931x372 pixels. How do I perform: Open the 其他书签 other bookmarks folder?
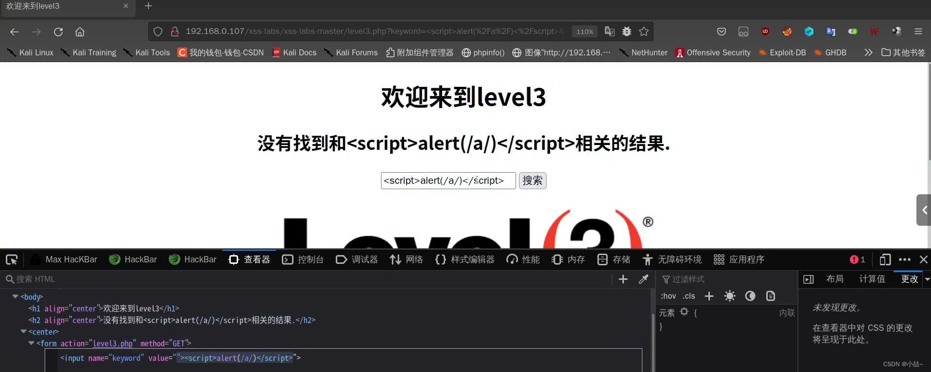(903, 52)
